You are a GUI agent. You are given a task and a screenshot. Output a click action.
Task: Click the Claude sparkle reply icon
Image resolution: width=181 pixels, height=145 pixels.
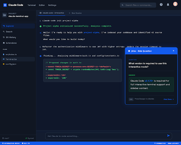click(41, 33)
